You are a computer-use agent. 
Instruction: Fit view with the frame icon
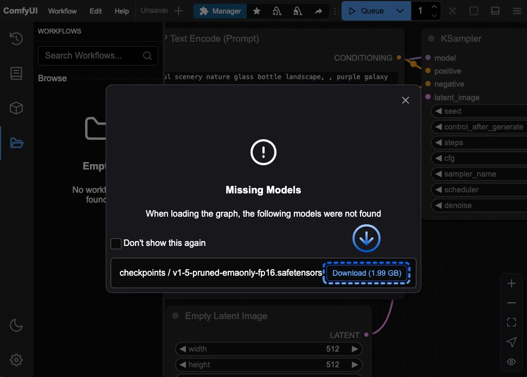[x=511, y=322]
